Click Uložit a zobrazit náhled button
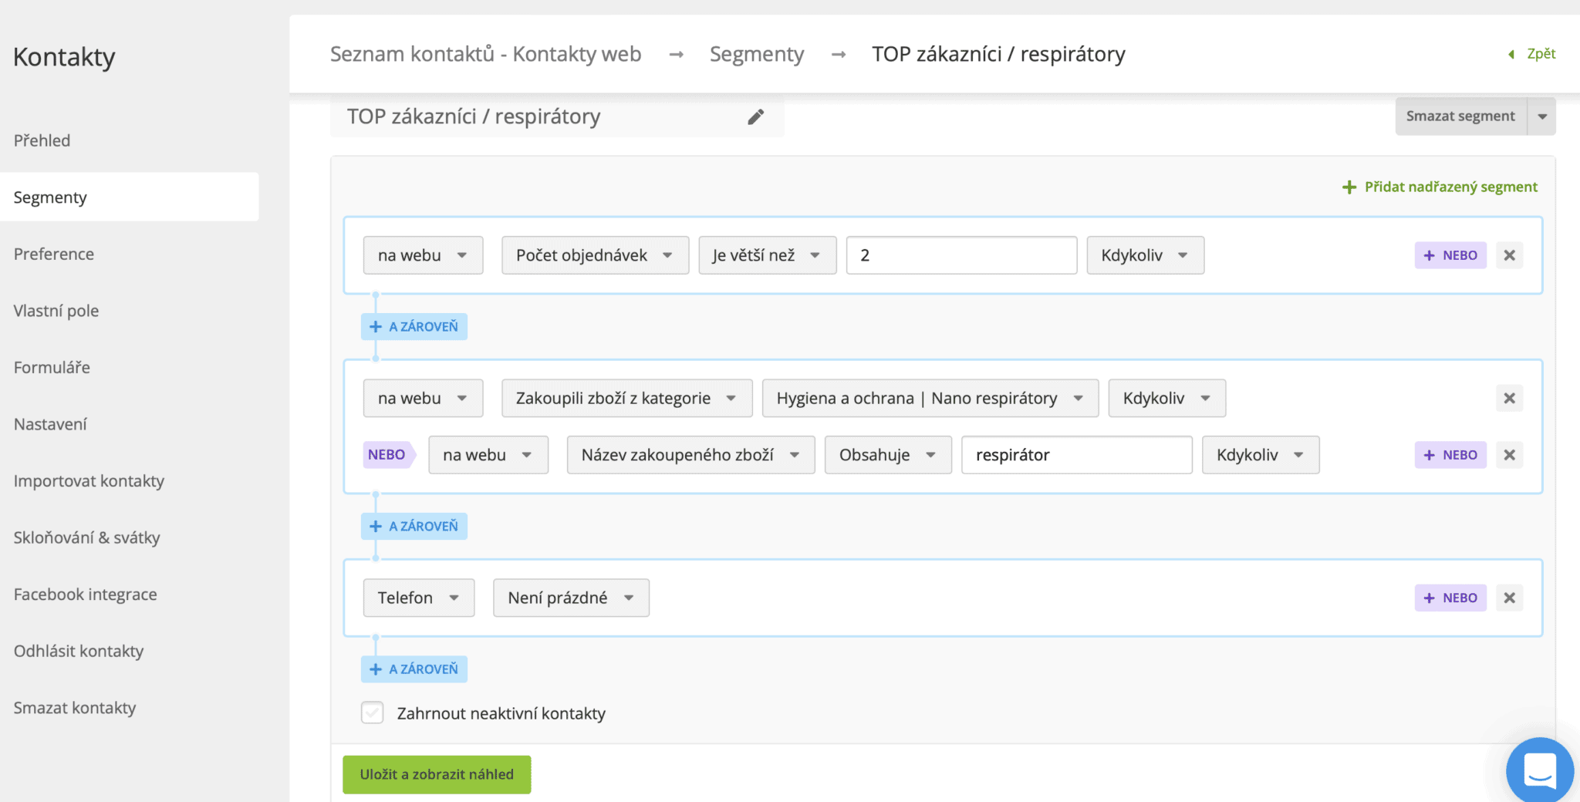The width and height of the screenshot is (1580, 802). click(x=437, y=774)
